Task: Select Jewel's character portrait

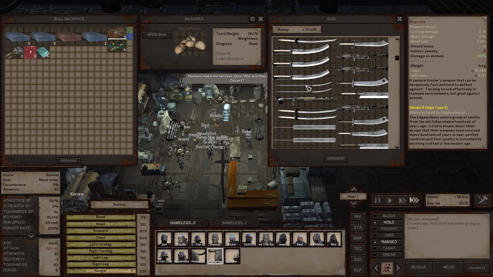Action: [x=283, y=239]
